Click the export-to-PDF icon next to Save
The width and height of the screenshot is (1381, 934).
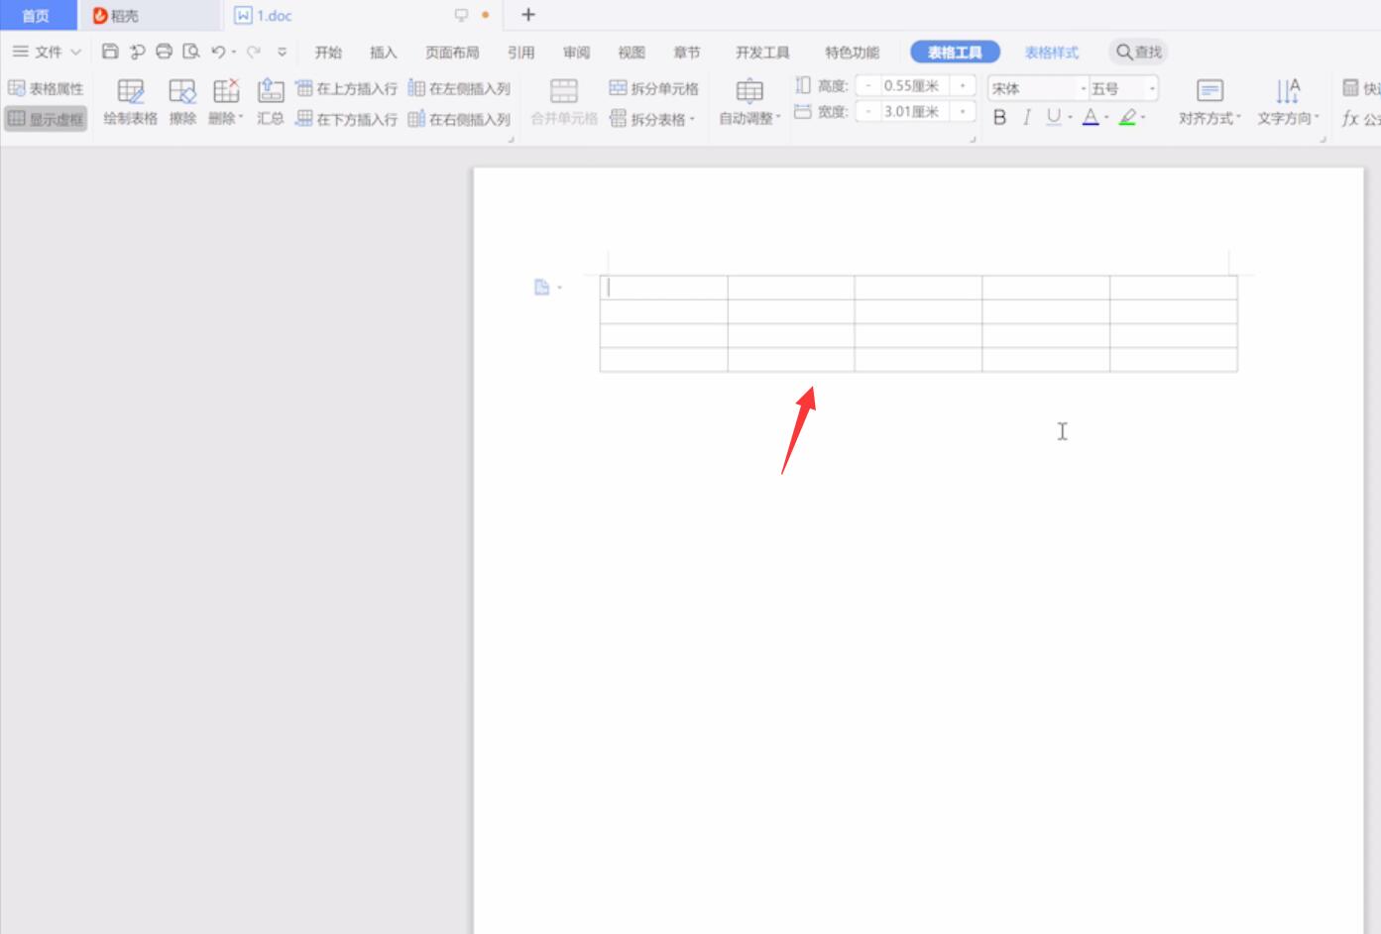pyautogui.click(x=138, y=52)
